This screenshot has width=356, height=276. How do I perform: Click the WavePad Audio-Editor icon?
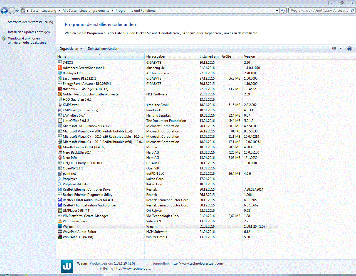click(x=60, y=231)
